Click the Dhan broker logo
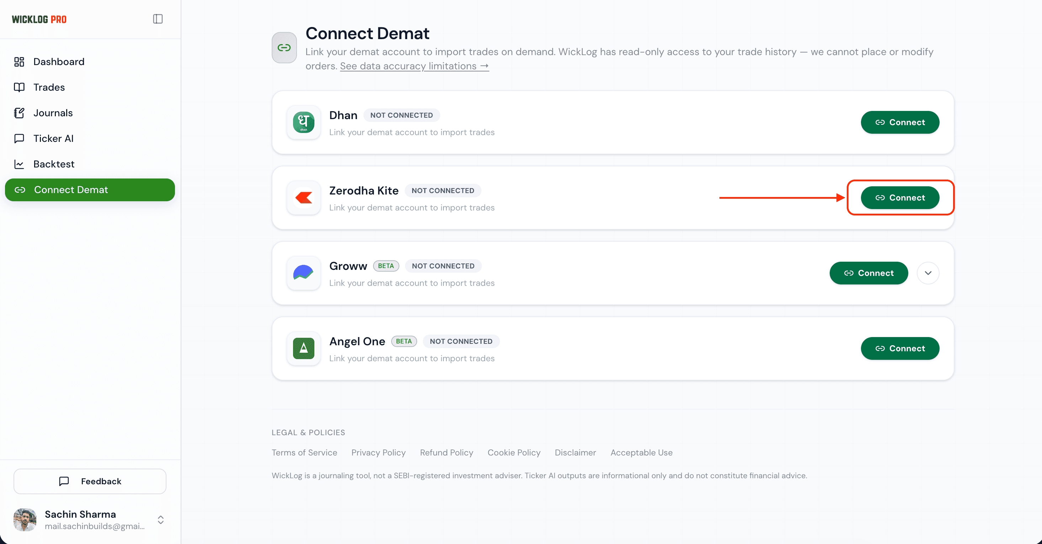The height and width of the screenshot is (544, 1042). tap(303, 122)
